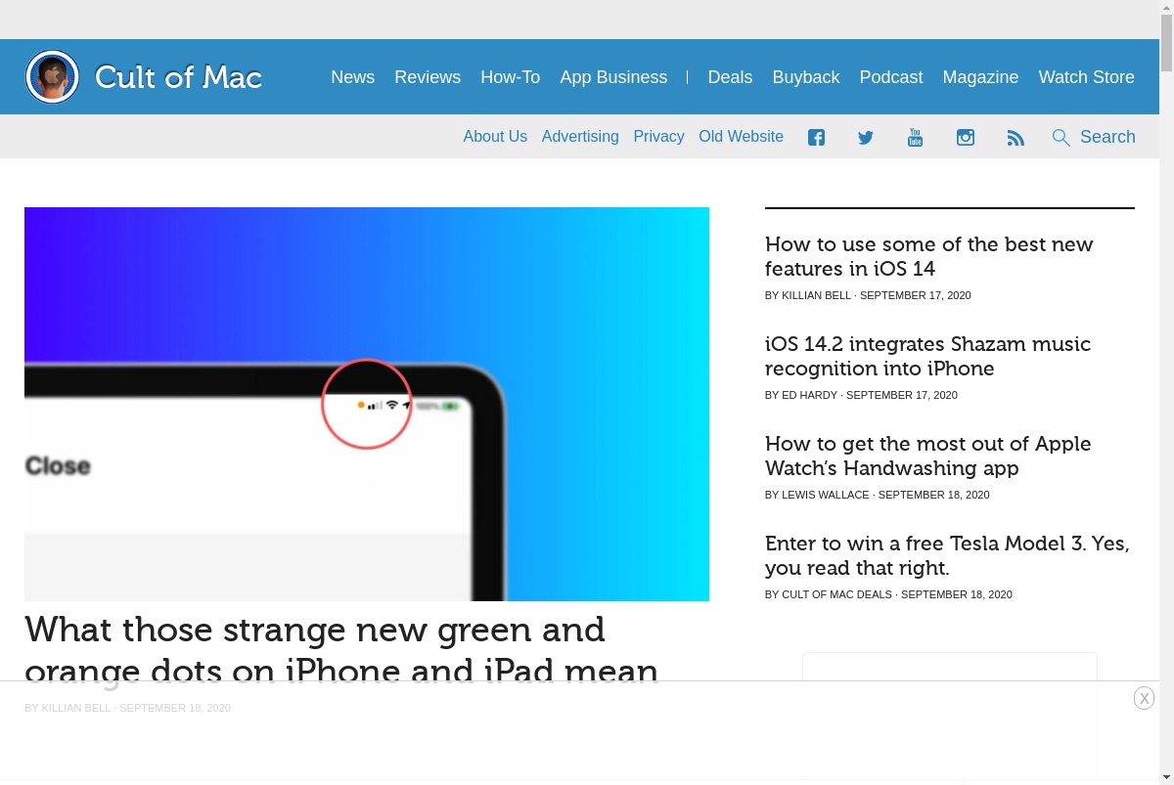Screen dimensions: 1174x785
Task: Go to the News section
Action: (352, 77)
